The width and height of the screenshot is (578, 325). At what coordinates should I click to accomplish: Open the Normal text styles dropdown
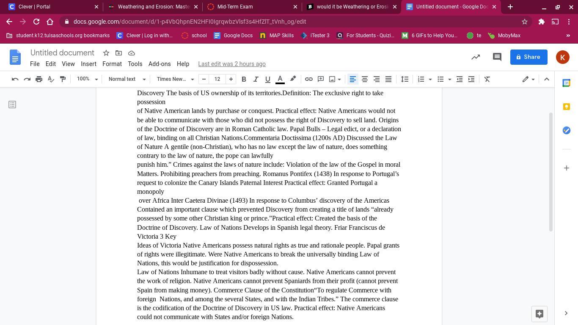tap(127, 79)
